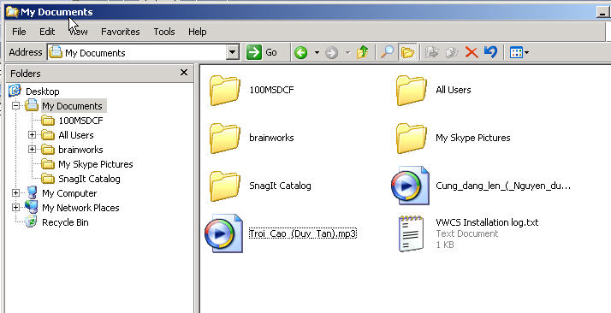Image resolution: width=611 pixels, height=313 pixels.
Task: Expand My Computer tree node
Action: [15, 193]
